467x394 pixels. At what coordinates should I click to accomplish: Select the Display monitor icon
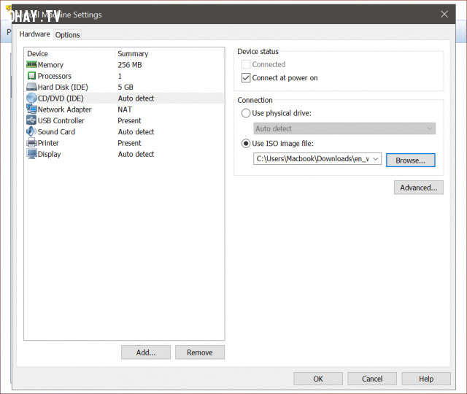(31, 154)
